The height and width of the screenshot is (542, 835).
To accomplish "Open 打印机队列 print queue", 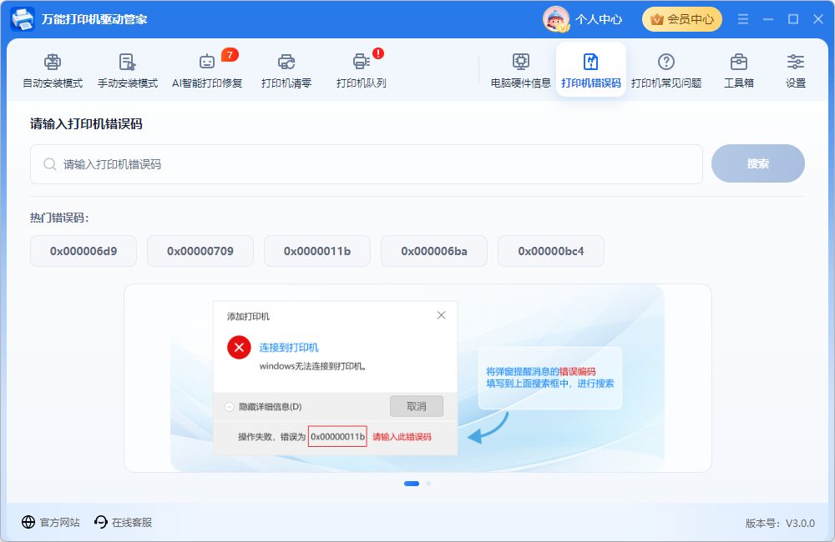I will coord(361,70).
